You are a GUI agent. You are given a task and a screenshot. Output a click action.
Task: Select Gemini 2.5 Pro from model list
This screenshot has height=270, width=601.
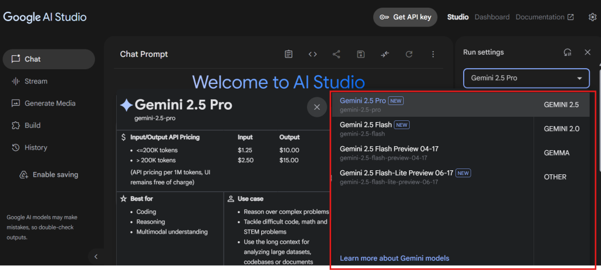[433, 104]
